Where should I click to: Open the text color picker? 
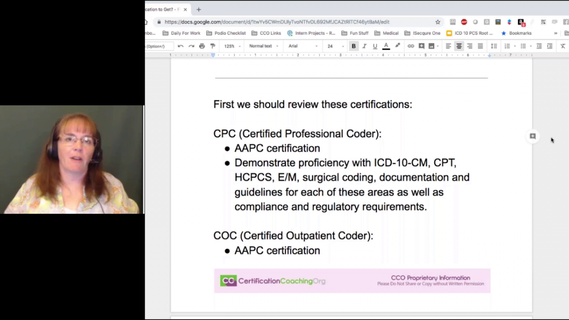tap(386, 46)
